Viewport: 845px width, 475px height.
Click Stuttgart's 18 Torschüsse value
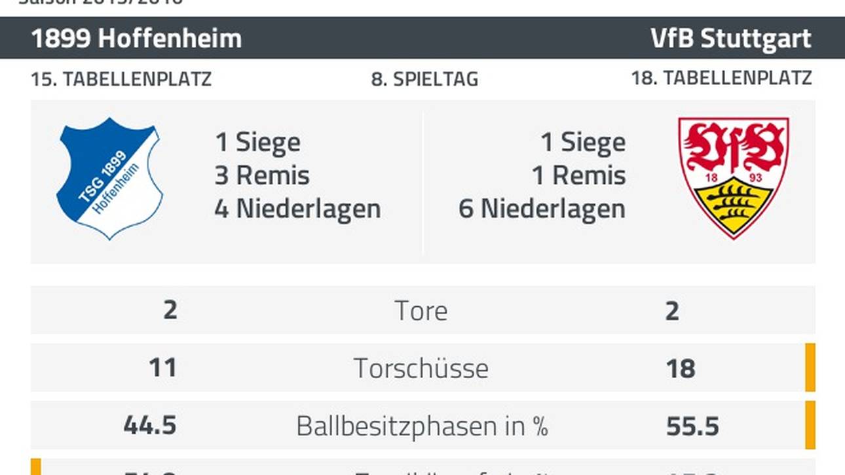681,368
